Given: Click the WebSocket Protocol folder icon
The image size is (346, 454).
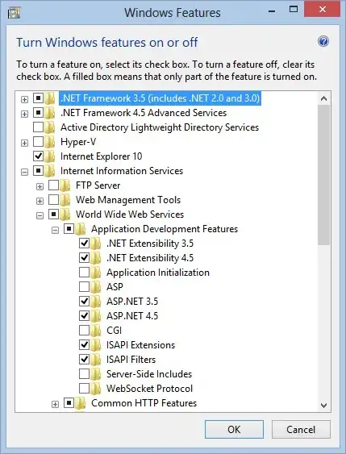Looking at the screenshot, I should [x=95, y=389].
